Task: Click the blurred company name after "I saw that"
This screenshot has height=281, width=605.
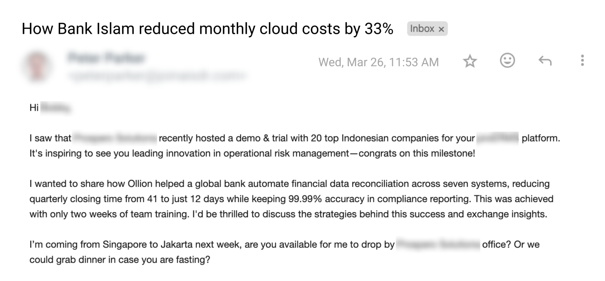Action: [x=115, y=138]
